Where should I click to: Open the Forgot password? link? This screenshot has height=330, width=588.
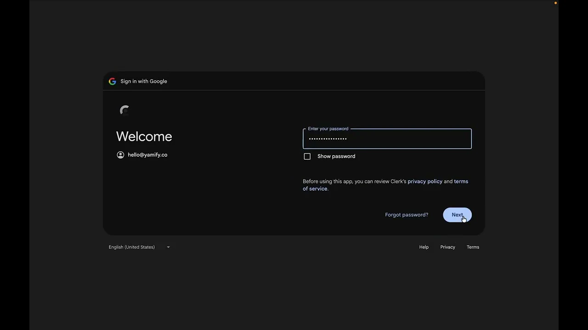pos(407,215)
